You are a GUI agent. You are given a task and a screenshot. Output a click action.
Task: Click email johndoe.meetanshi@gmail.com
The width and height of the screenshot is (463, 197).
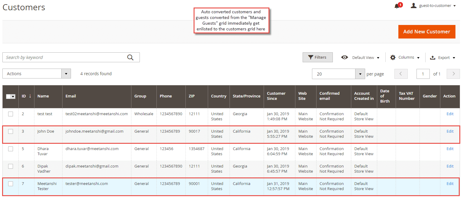95,131
